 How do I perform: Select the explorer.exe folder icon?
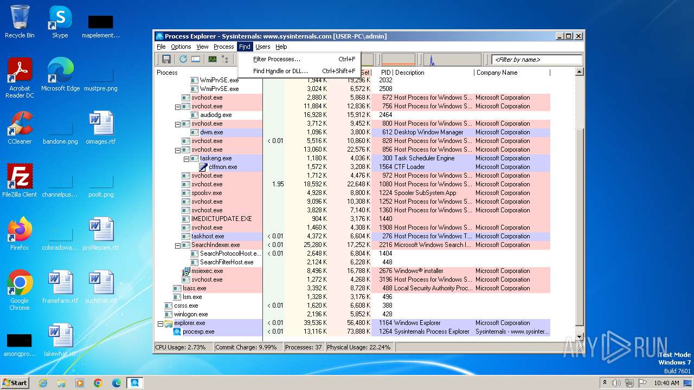(x=169, y=323)
